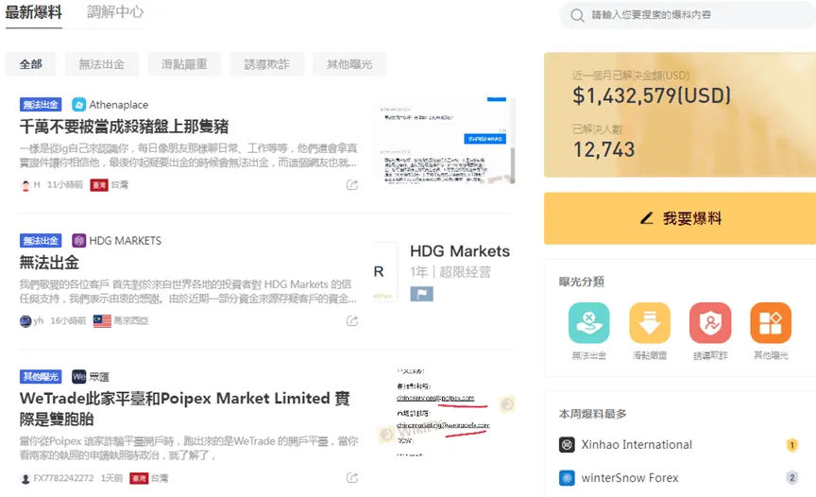Open the 其他曝光 orange grid icon
Screen dimensions: 816x497
(771, 322)
